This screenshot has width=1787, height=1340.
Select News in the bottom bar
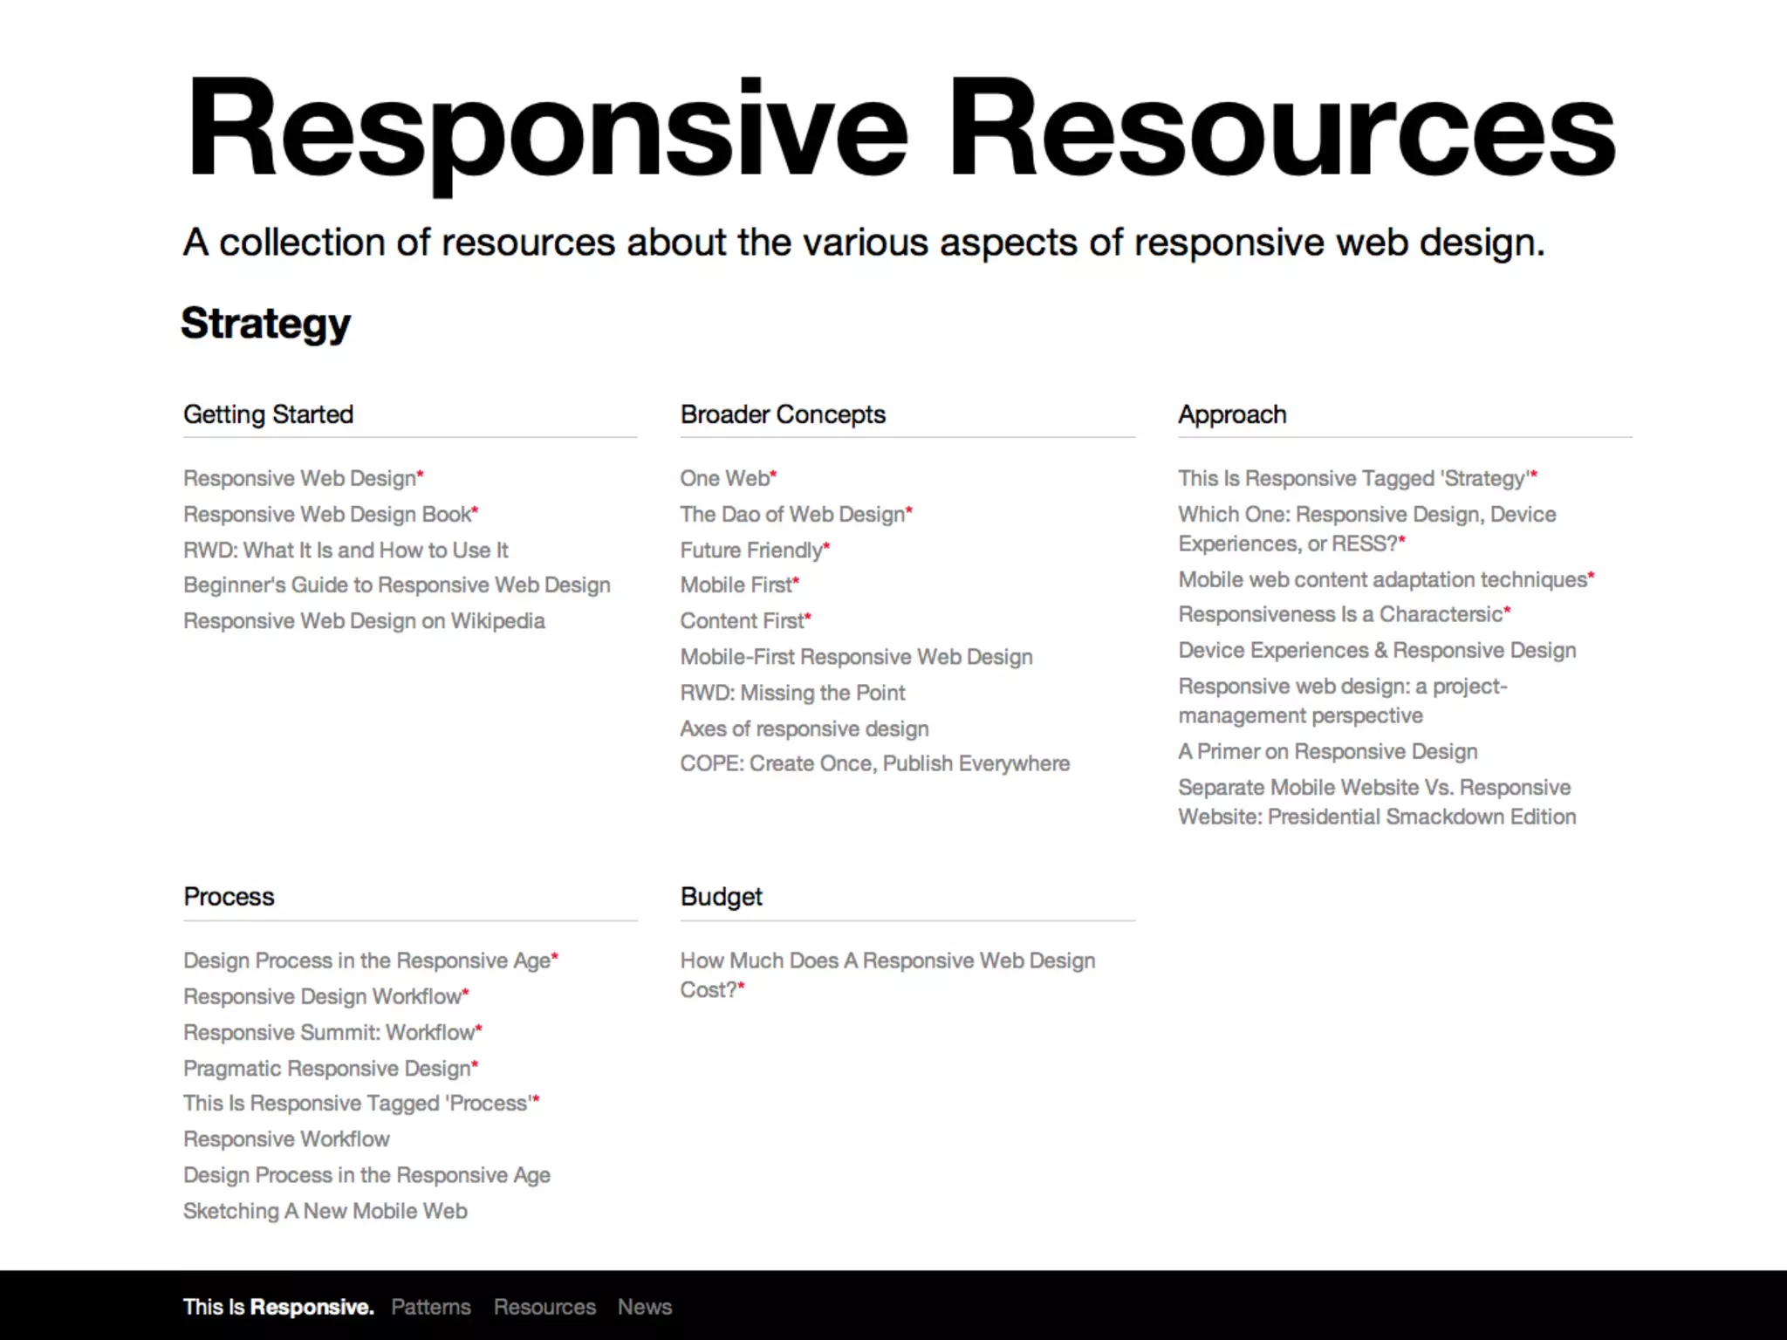pos(644,1307)
